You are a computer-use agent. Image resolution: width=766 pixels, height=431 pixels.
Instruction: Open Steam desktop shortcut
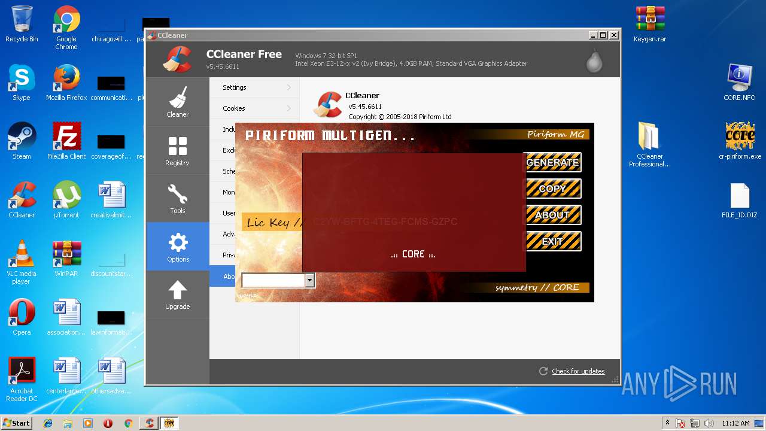click(22, 141)
